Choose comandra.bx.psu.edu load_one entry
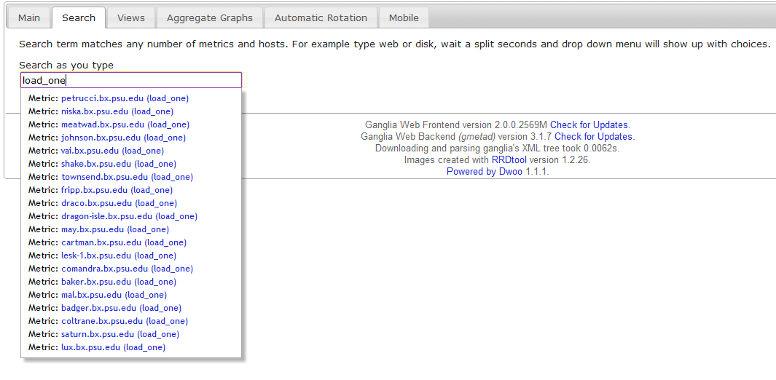Screen dimensions: 776x380 click(127, 269)
